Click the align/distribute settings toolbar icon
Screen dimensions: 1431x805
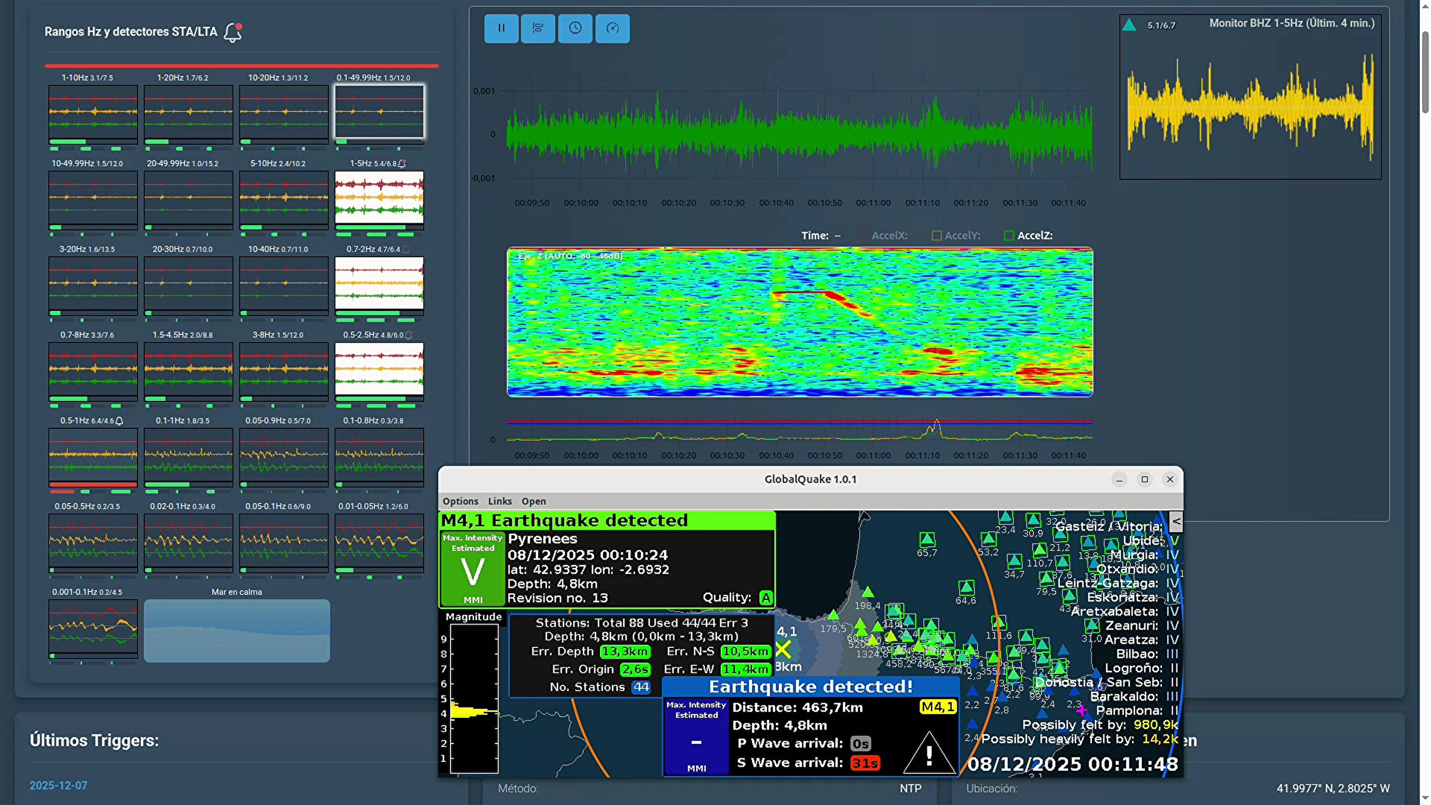pos(538,28)
